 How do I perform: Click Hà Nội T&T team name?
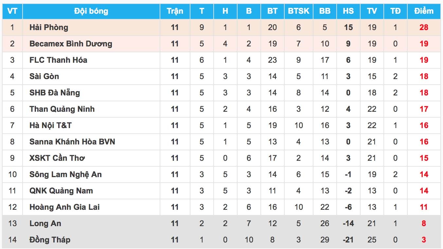(50, 125)
